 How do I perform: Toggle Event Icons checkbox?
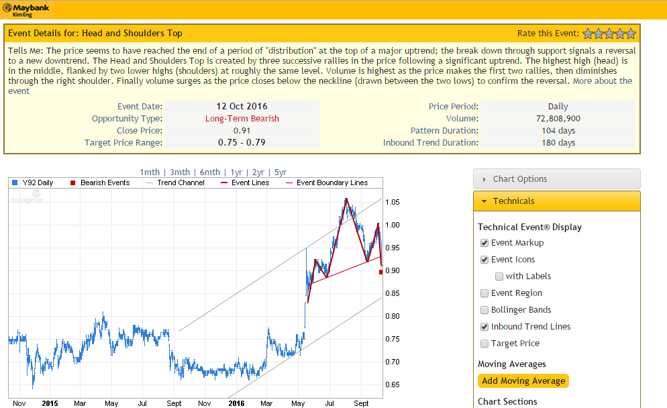(x=484, y=260)
